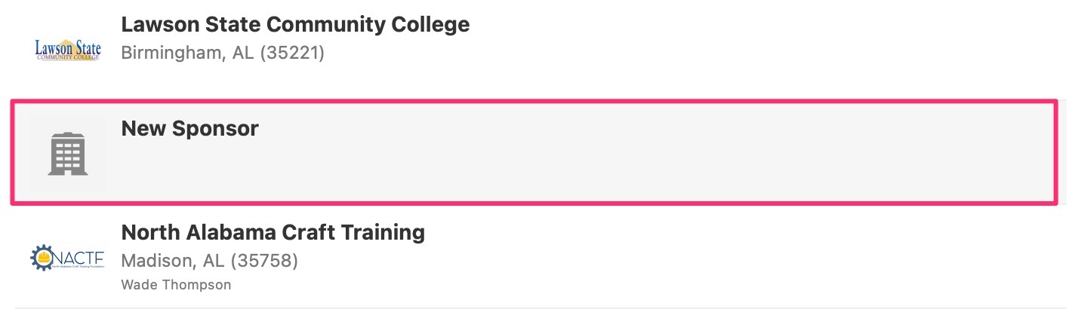Click the Birmingham, AL (35221) location text
Image resolution: width=1081 pixels, height=309 pixels.
click(x=223, y=54)
